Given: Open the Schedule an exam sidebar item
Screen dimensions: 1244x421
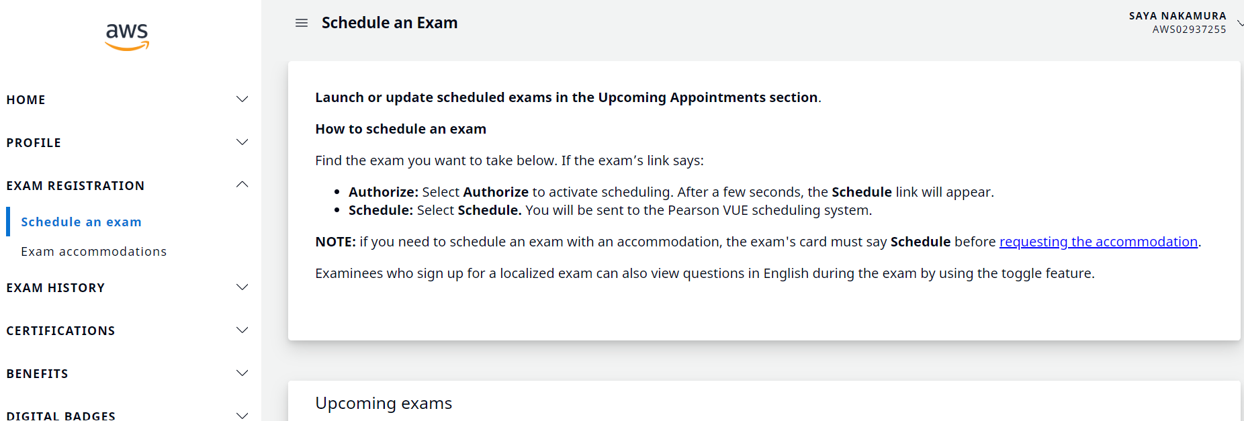Looking at the screenshot, I should click(81, 222).
